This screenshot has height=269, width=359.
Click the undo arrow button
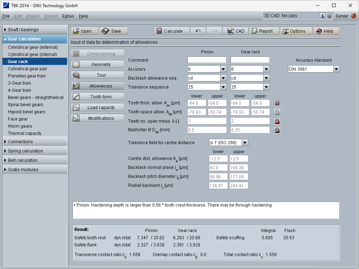point(198,31)
